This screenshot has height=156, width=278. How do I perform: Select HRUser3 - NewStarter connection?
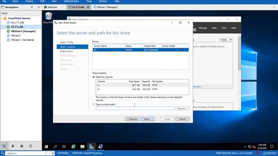pyautogui.click(x=23, y=40)
